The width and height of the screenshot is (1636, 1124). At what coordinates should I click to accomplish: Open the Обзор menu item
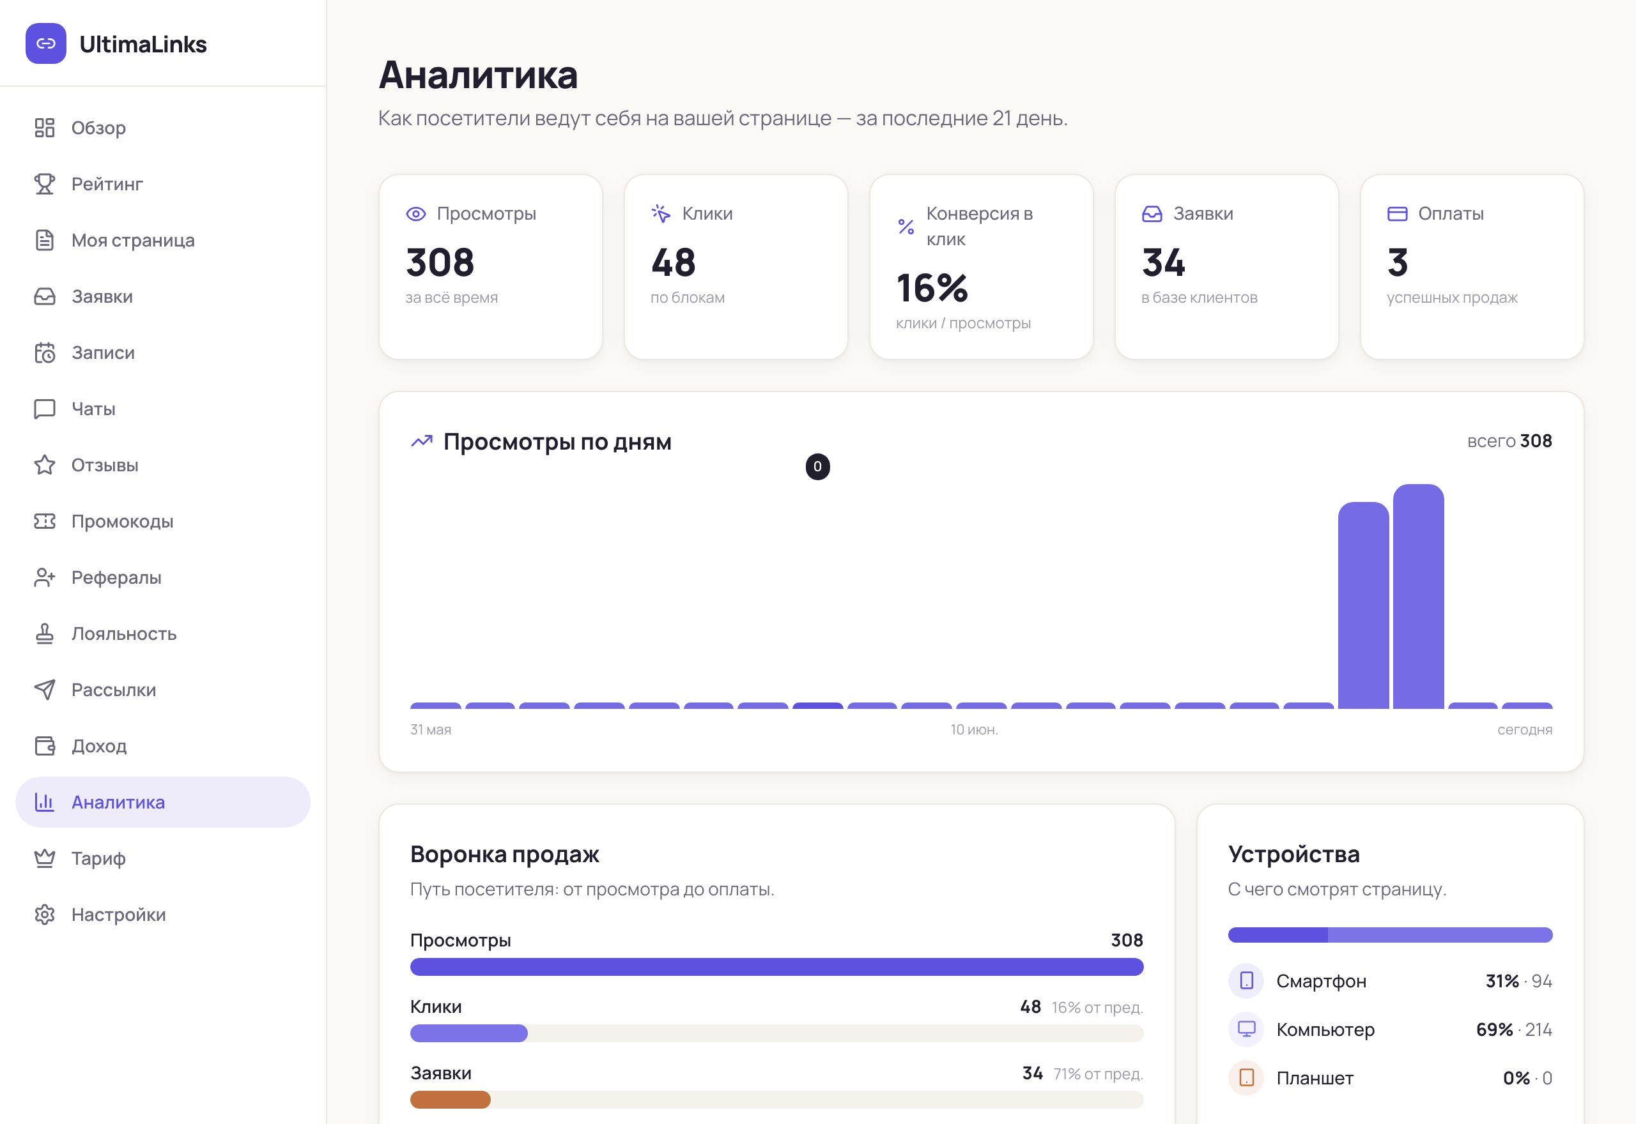[163, 128]
